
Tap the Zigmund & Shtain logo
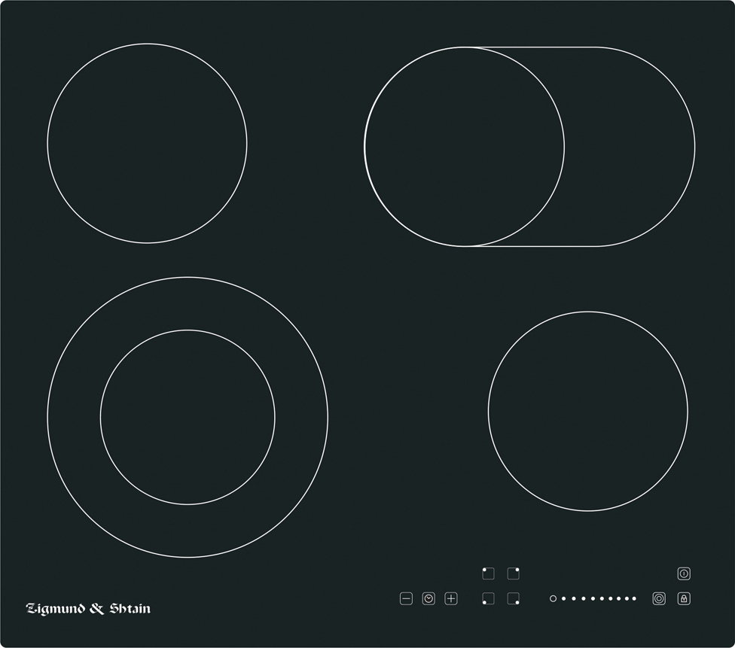(x=88, y=608)
